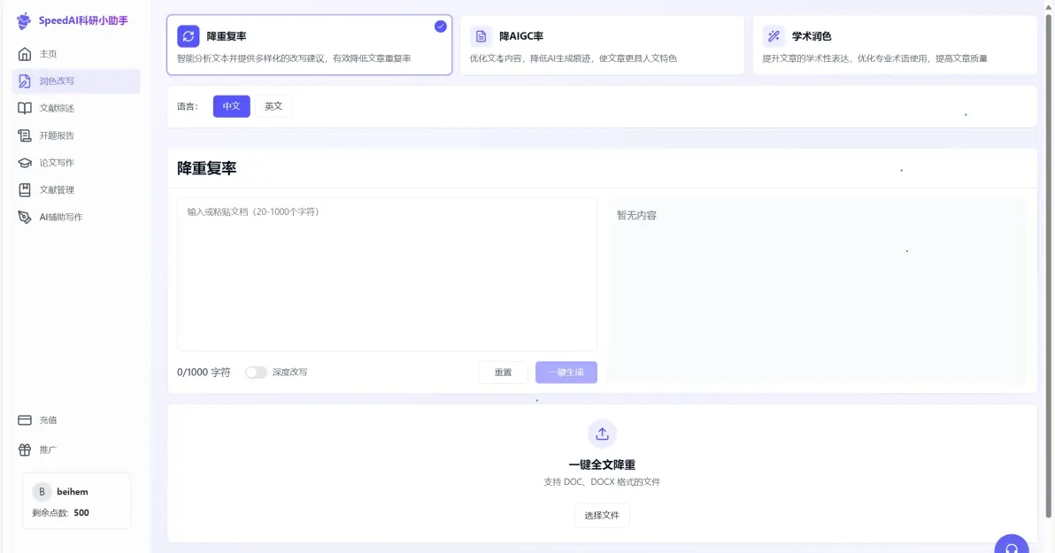Click the open-book icon for 文献综述
This screenshot has width=1055, height=553.
(25, 108)
